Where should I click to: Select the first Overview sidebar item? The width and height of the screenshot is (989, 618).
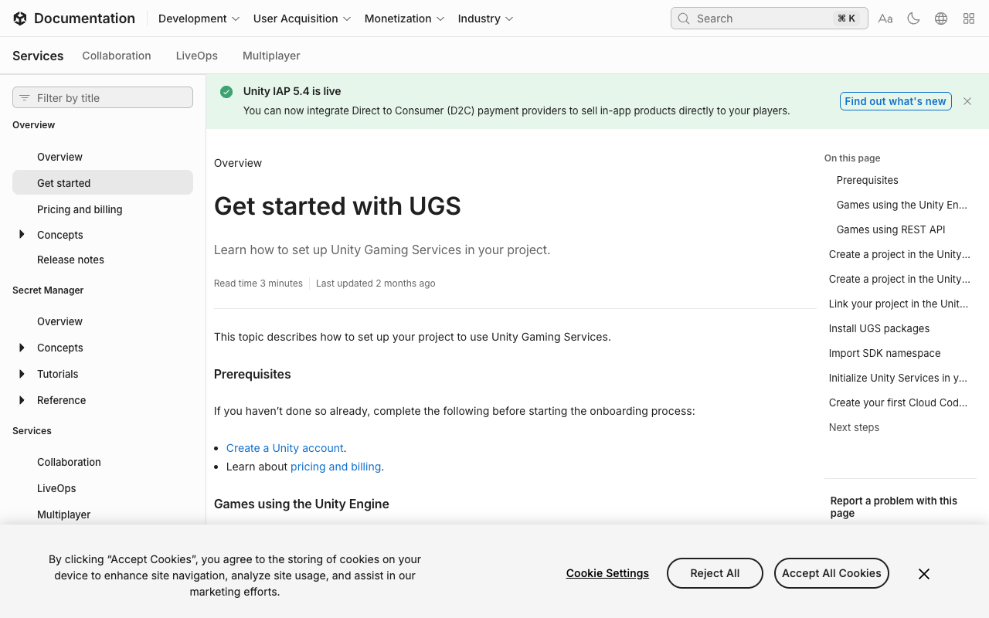tap(59, 157)
